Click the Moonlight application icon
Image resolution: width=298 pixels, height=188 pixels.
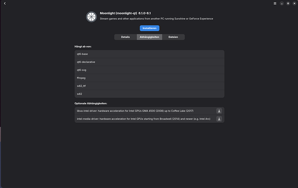point(92,17)
